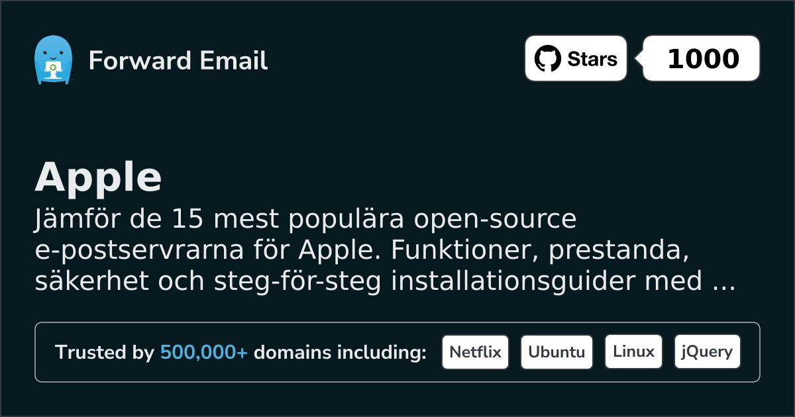Click the word open-source in the description
The height and width of the screenshot is (417, 795).
pyautogui.click(x=493, y=220)
